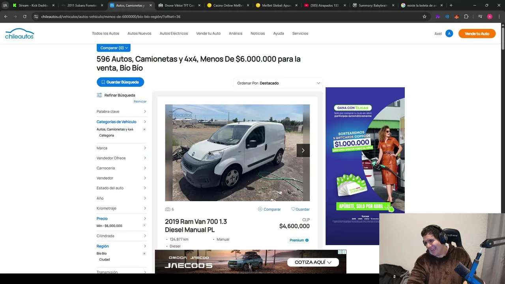Click the Clicar $1.000.000 giftcard ad

point(365,166)
